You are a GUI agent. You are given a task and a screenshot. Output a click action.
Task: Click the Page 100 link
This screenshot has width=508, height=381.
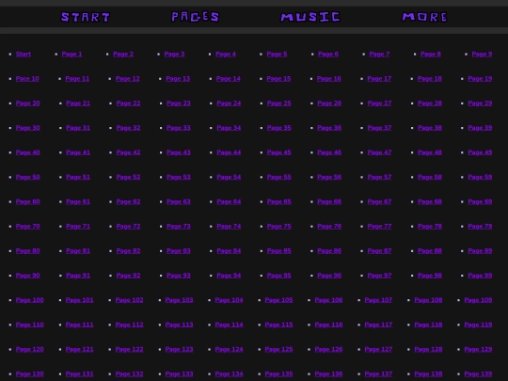(30, 300)
